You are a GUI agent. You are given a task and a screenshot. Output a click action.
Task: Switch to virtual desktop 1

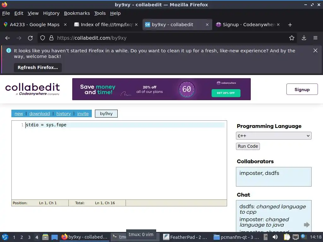coord(14,237)
